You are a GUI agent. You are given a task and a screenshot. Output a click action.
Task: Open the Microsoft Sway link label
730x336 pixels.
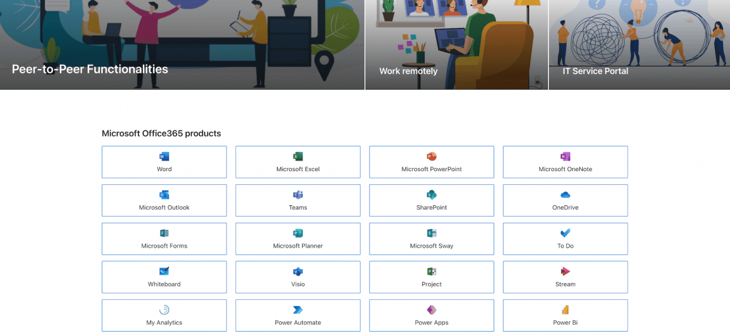click(432, 246)
